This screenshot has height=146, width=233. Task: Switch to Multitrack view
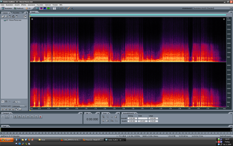[18, 8]
